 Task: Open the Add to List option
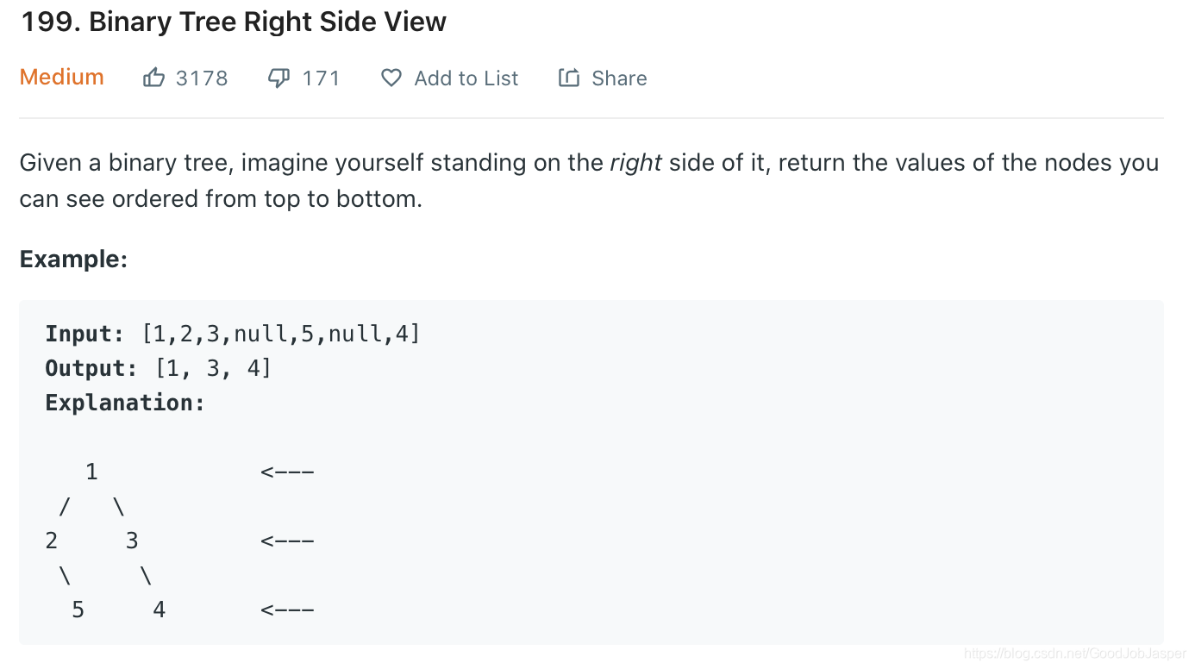click(x=466, y=78)
